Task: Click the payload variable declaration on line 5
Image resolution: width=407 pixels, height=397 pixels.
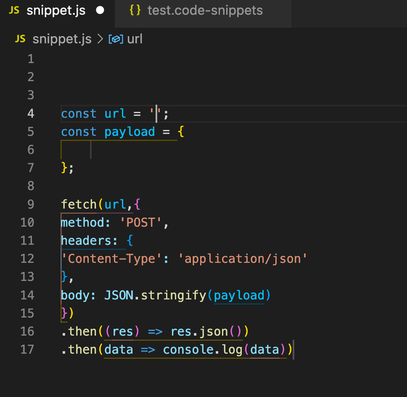Action: [129, 132]
